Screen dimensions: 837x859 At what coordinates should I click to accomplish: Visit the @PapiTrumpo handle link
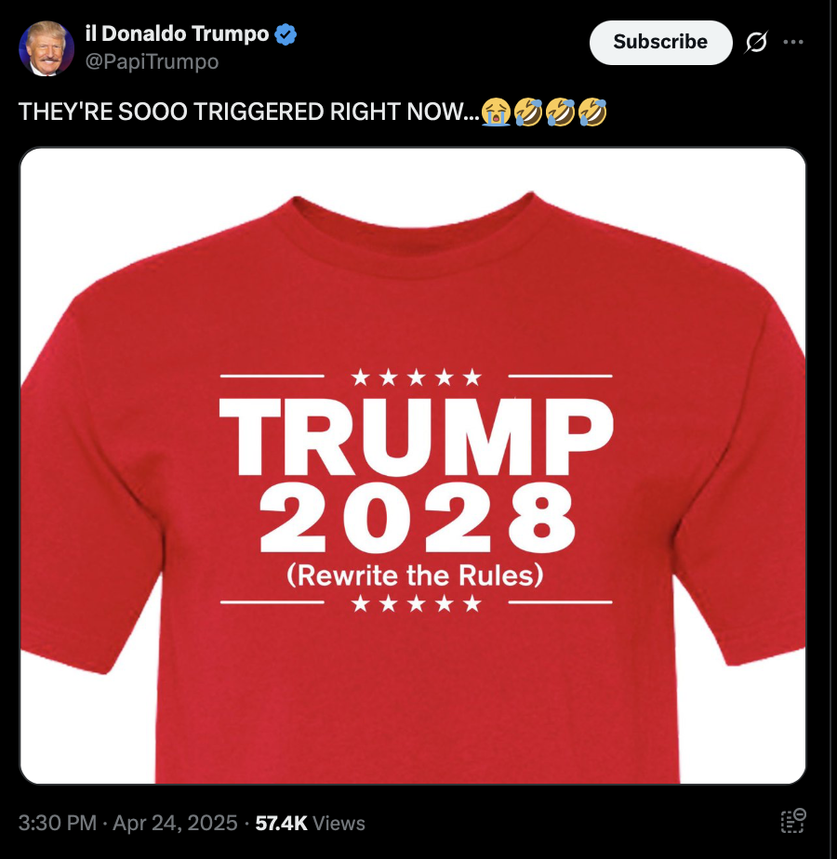click(x=152, y=61)
